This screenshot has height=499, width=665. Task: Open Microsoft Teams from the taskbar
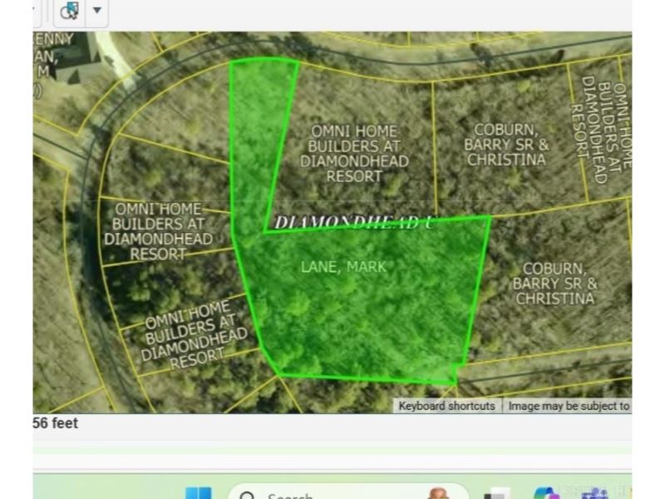(x=594, y=493)
